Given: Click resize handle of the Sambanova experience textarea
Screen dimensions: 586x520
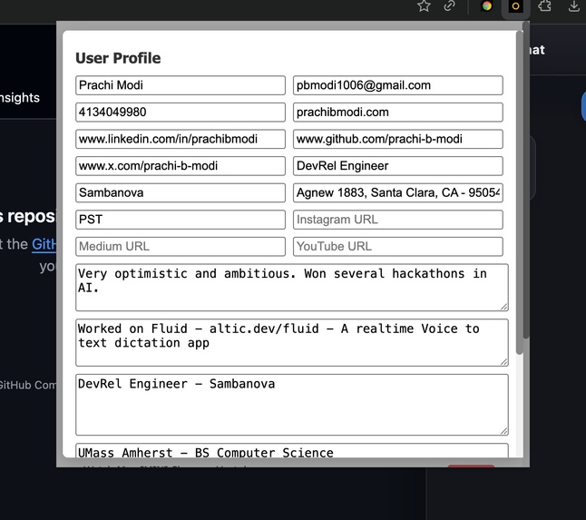Looking at the screenshot, I should (504, 431).
